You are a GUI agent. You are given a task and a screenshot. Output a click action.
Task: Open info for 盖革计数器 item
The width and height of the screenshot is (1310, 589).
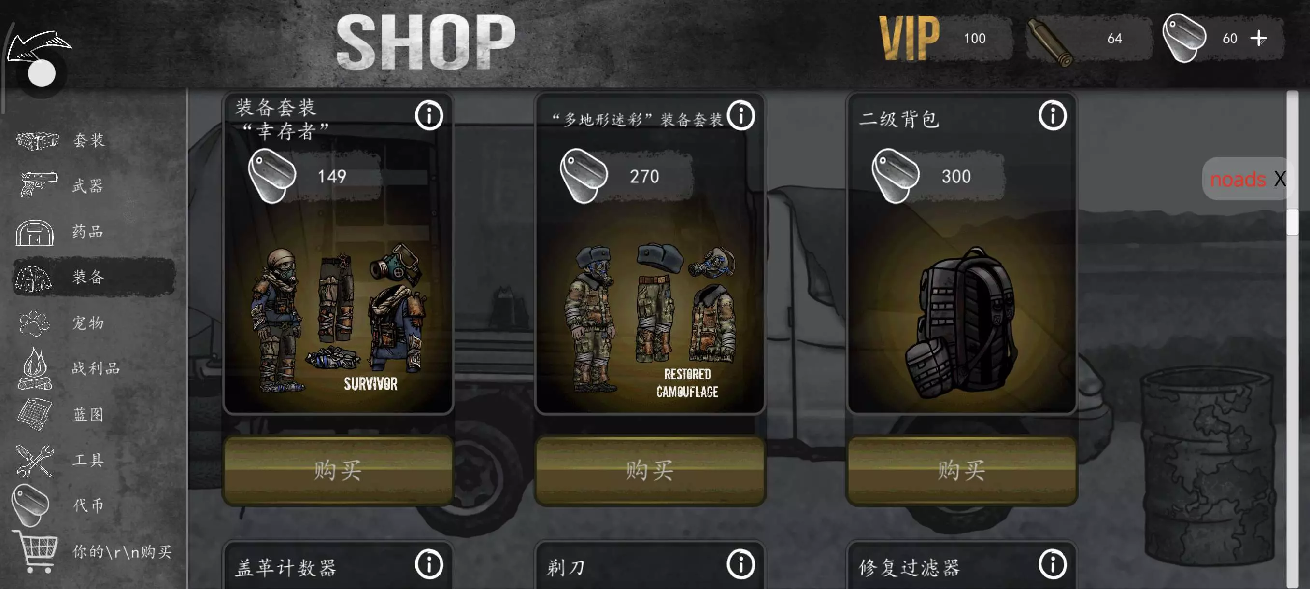tap(429, 564)
